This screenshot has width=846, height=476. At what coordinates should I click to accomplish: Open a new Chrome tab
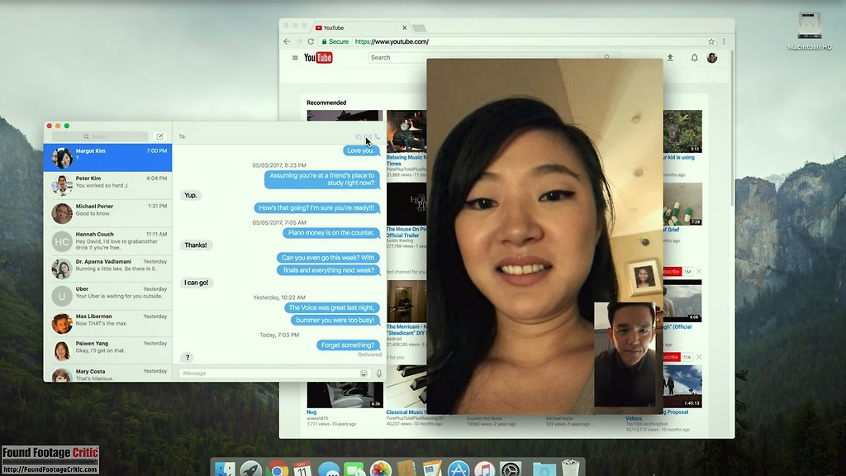pos(419,28)
